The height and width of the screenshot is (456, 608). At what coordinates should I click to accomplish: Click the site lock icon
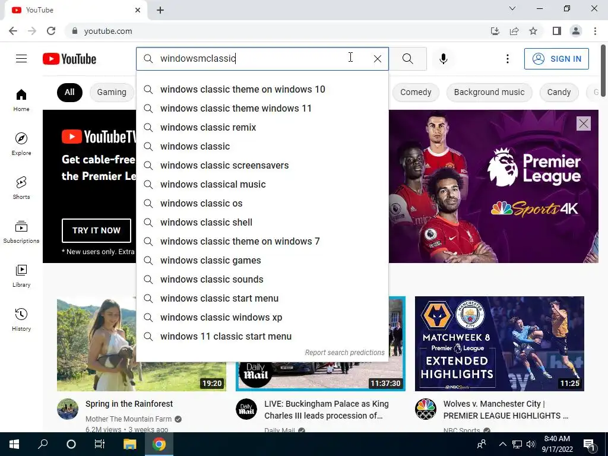[75, 31]
